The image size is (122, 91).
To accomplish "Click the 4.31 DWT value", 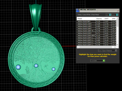I will click(x=106, y=33).
